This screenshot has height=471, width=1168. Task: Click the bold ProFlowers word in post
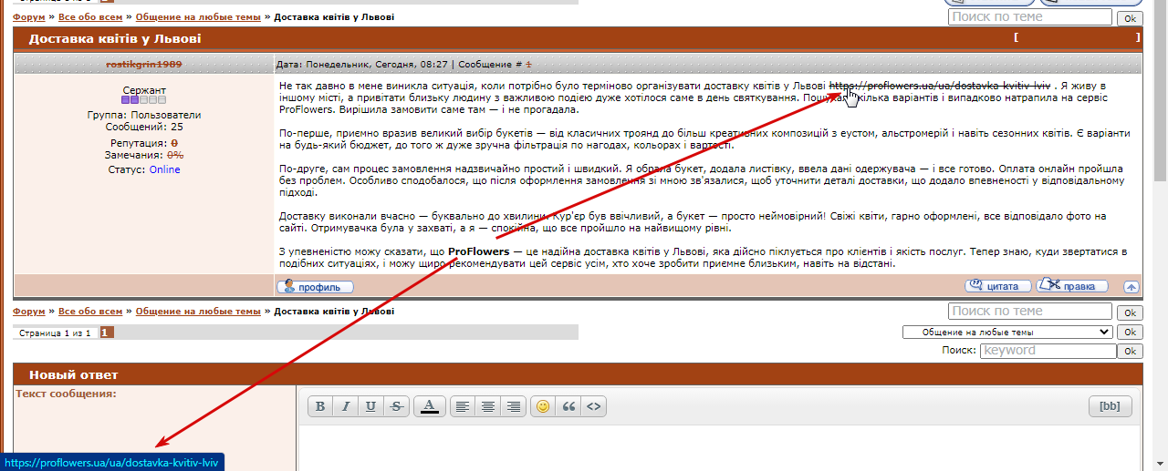[478, 251]
